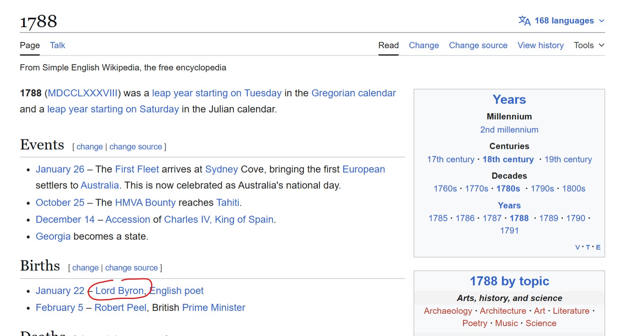
Task: Expand the Tools dropdown menu
Action: pos(589,45)
